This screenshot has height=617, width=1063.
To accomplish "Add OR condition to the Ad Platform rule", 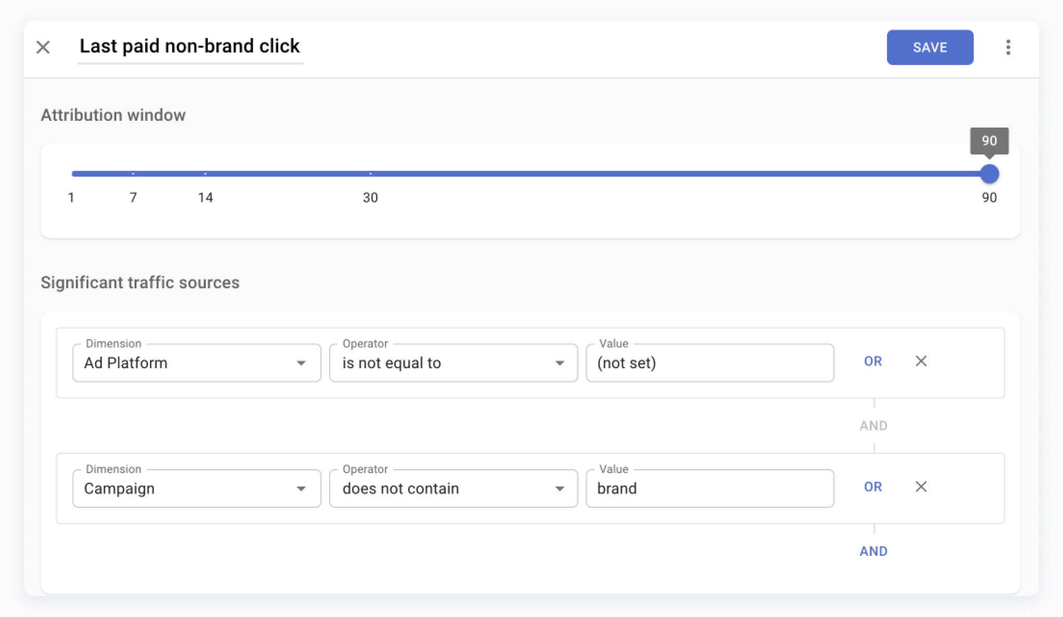I will (873, 361).
